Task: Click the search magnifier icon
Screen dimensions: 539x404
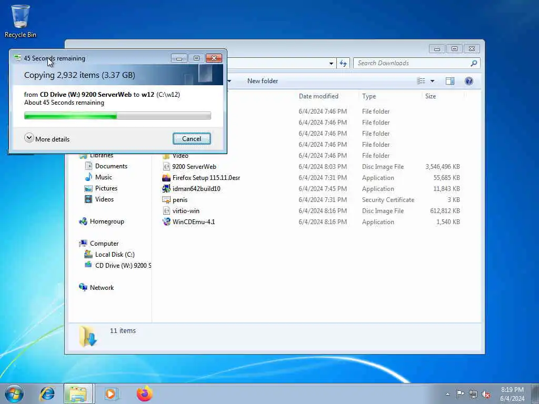Action: [x=474, y=63]
